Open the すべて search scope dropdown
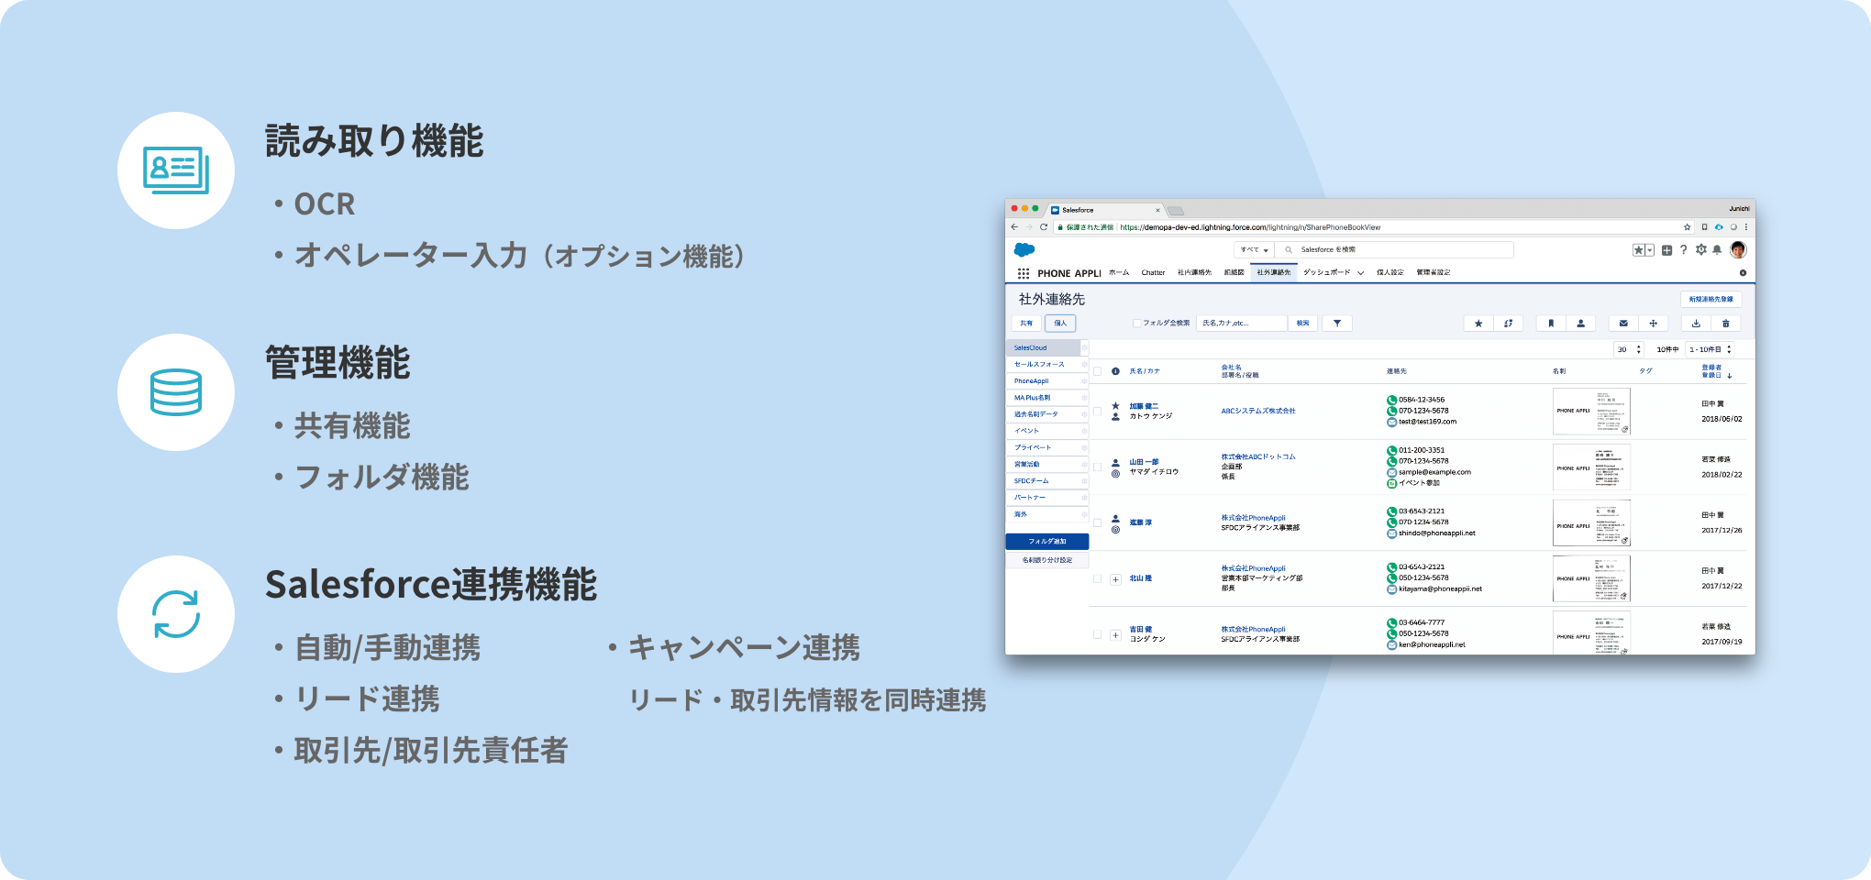This screenshot has height=880, width=1871. [x=1254, y=249]
